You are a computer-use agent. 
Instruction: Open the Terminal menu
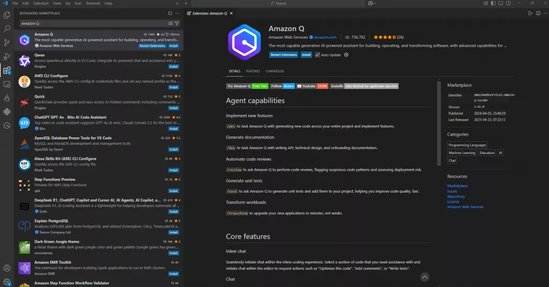(92, 3)
